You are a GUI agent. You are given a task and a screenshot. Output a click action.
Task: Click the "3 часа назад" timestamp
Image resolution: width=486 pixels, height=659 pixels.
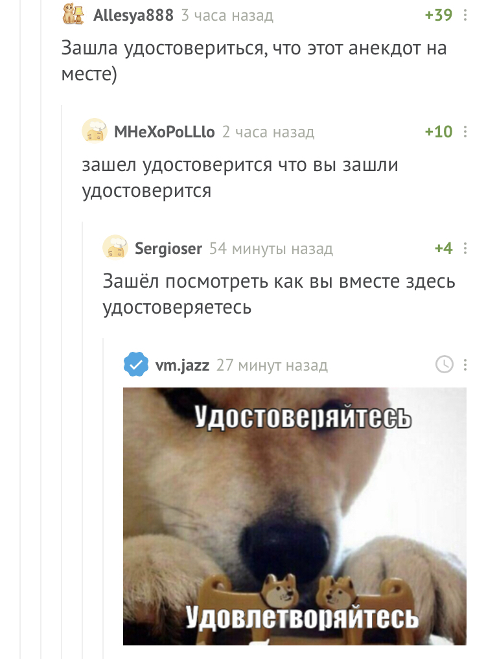click(227, 16)
